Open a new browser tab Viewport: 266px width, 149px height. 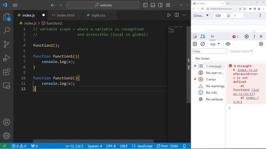tap(228, 3)
